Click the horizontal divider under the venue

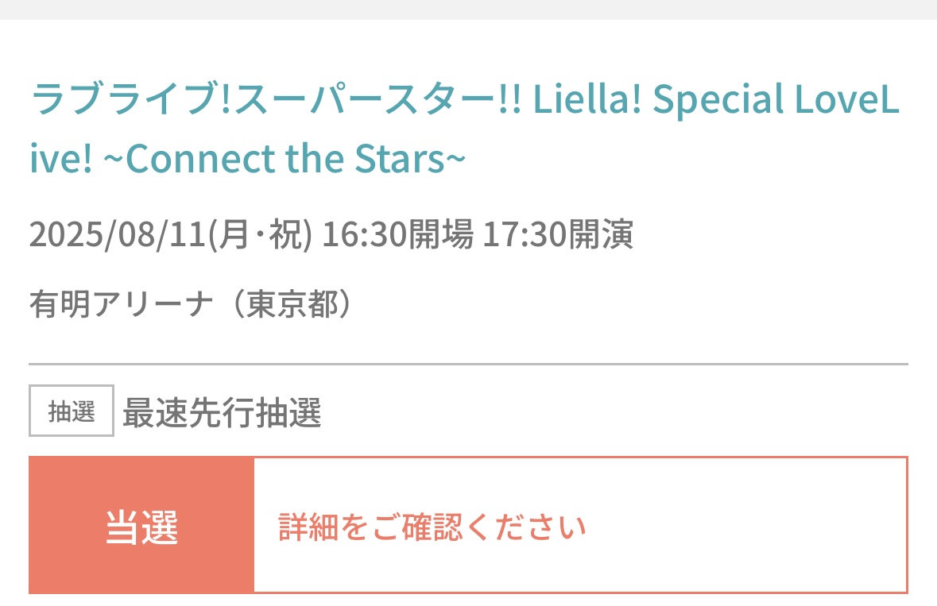[469, 364]
